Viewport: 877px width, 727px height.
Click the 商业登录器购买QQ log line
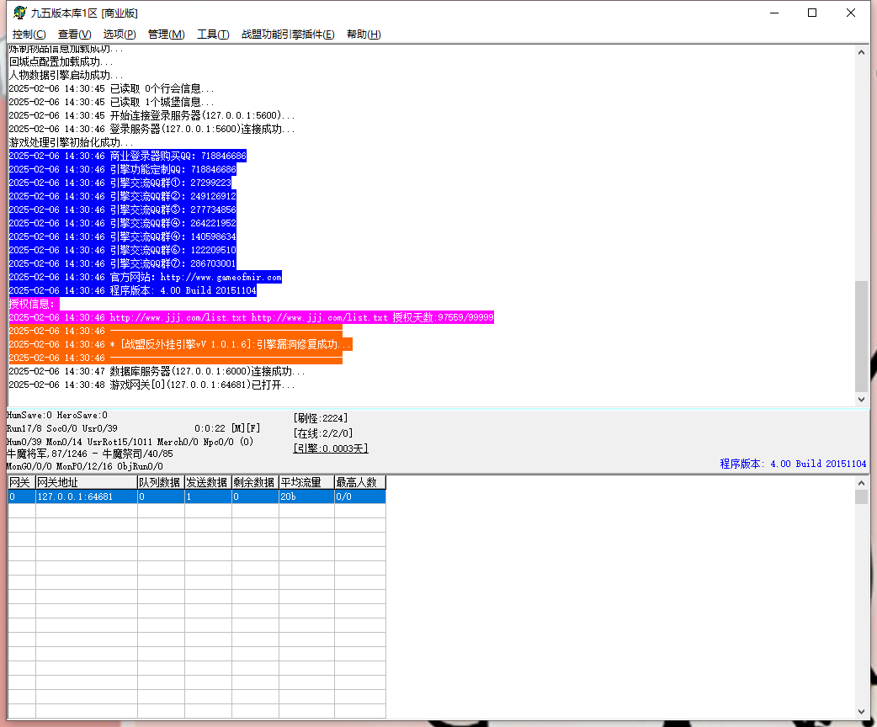pyautogui.click(x=128, y=156)
